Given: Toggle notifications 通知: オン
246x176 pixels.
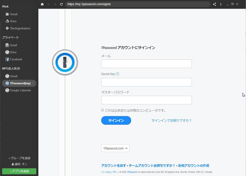Looking at the screenshot, I should tap(19, 164).
